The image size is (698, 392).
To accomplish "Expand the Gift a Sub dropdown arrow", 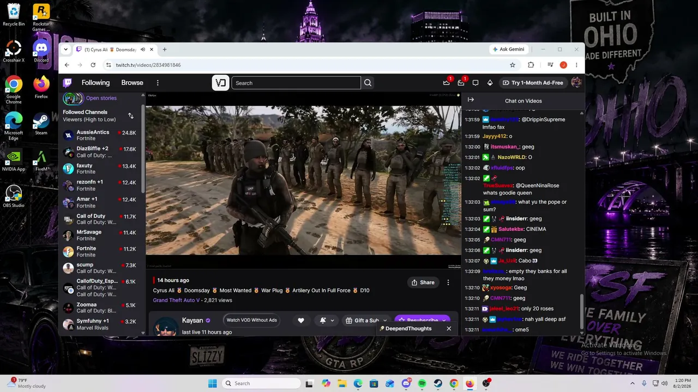I will coord(384,321).
